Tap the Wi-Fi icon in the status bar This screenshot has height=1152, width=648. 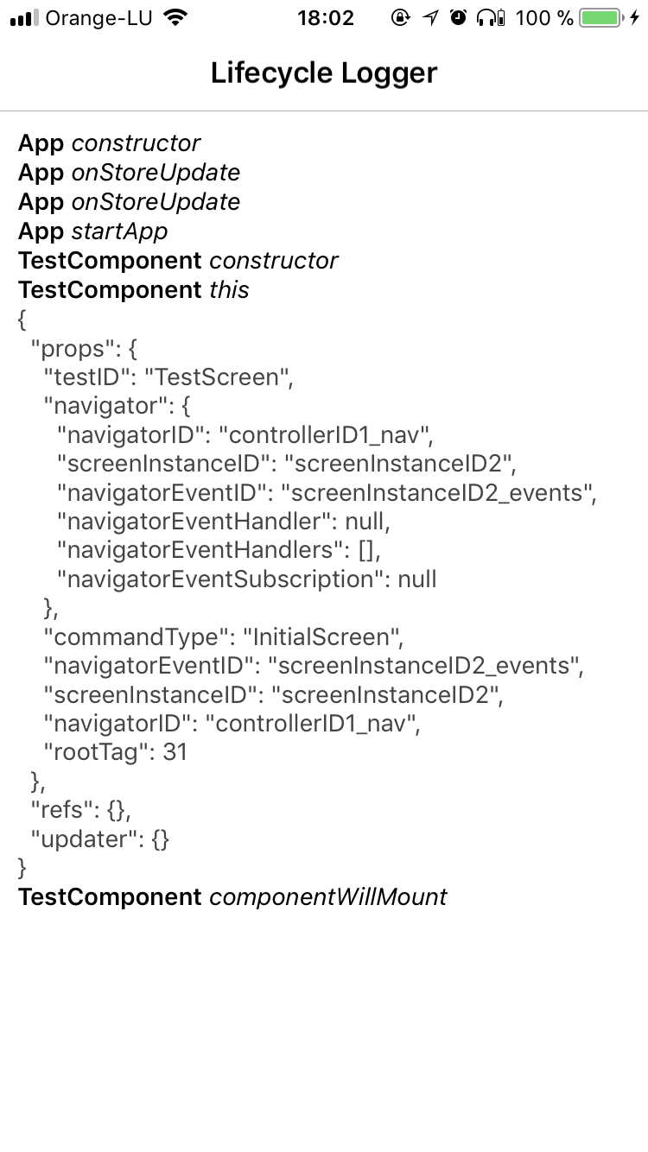click(177, 16)
